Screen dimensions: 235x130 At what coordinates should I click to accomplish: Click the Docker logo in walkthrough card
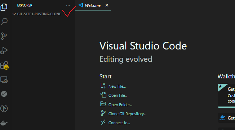coord(222,118)
